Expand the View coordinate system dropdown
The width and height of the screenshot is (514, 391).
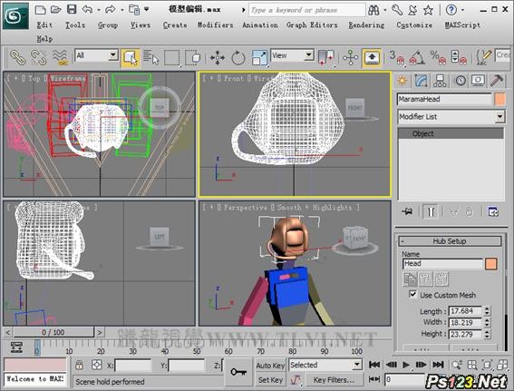[292, 55]
